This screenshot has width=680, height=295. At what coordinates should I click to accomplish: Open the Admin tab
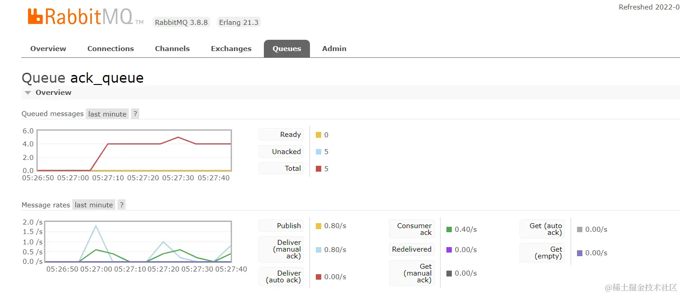pos(334,49)
